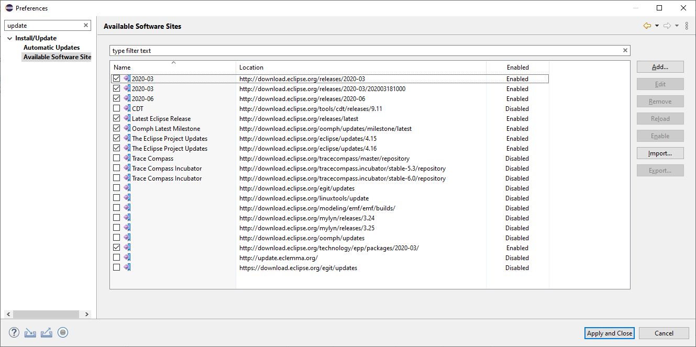Collapse the Install/Update tree node

pyautogui.click(x=9, y=38)
